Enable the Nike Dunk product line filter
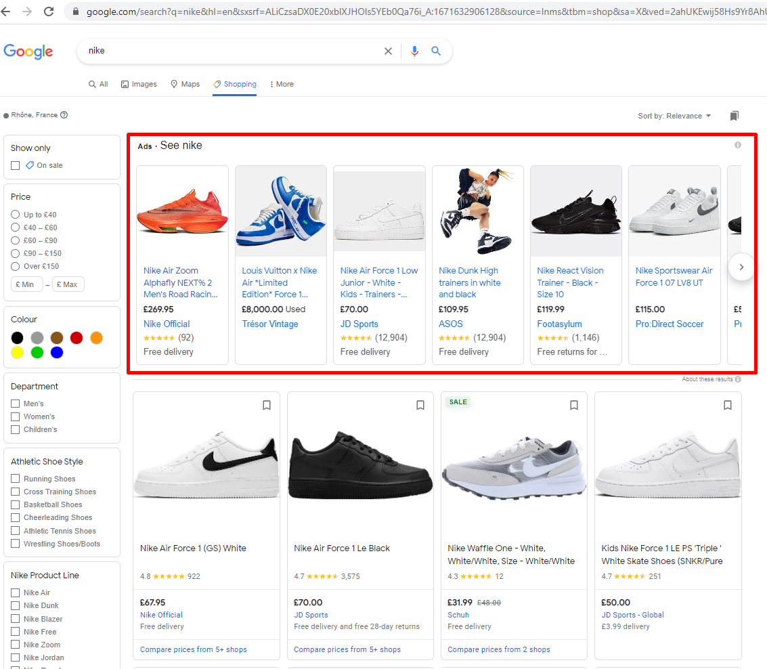 click(15, 605)
